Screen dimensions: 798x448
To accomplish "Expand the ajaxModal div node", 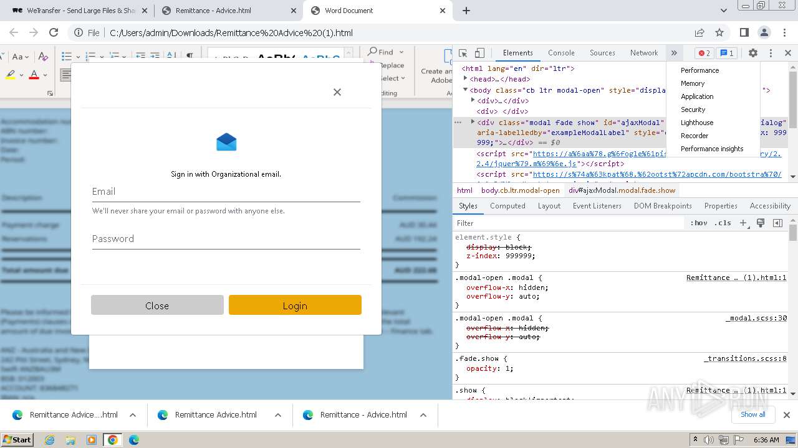I will 473,122.
